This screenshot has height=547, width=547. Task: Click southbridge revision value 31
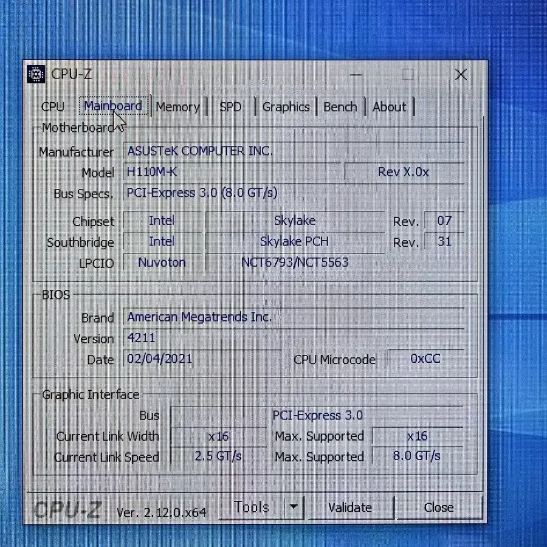click(x=444, y=241)
